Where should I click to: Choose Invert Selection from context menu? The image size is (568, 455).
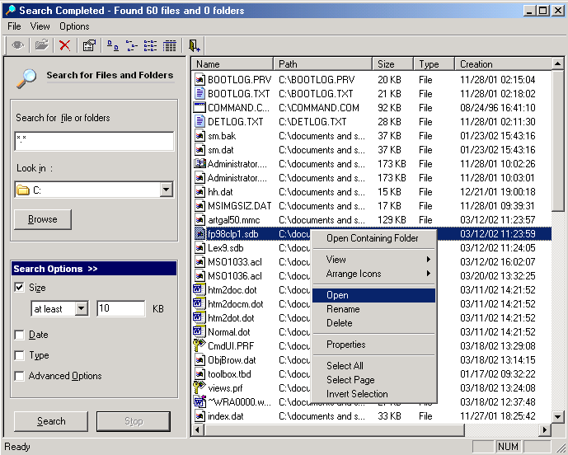374,394
